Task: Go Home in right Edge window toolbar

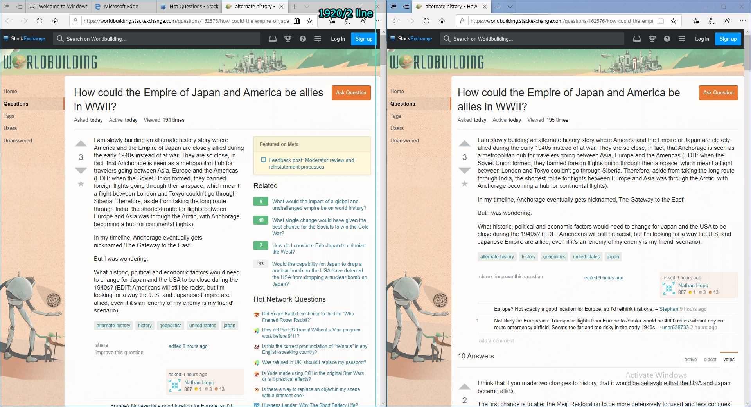Action: click(442, 21)
